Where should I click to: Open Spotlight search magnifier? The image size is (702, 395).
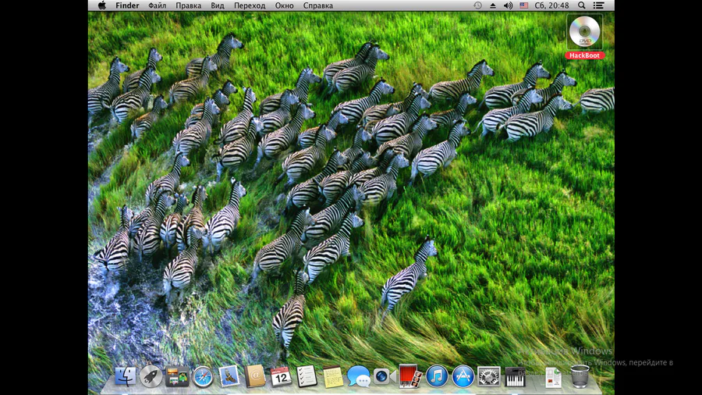pyautogui.click(x=582, y=5)
